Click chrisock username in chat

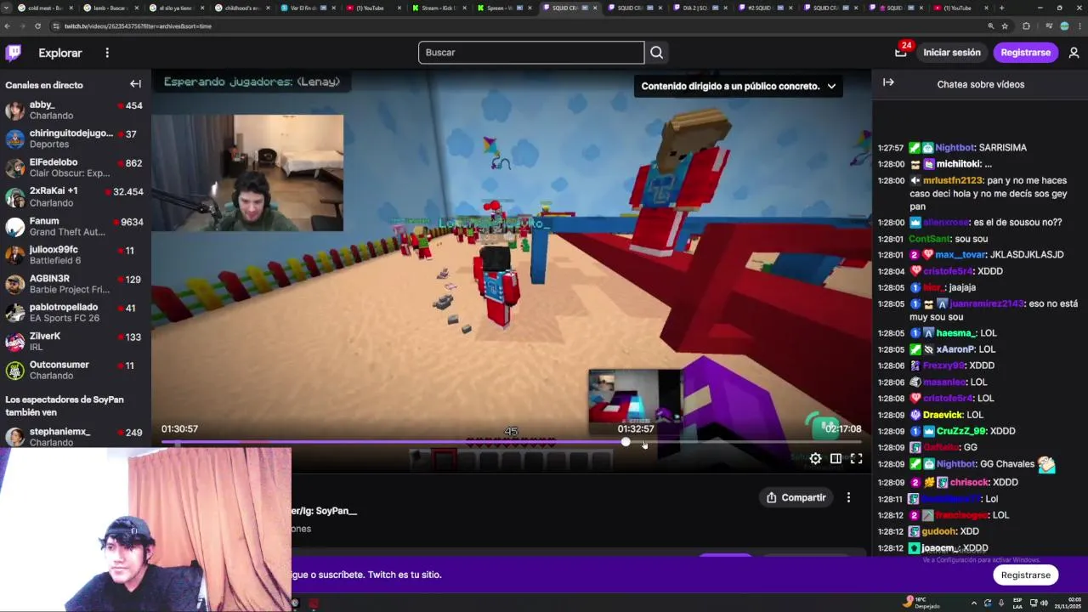(969, 482)
